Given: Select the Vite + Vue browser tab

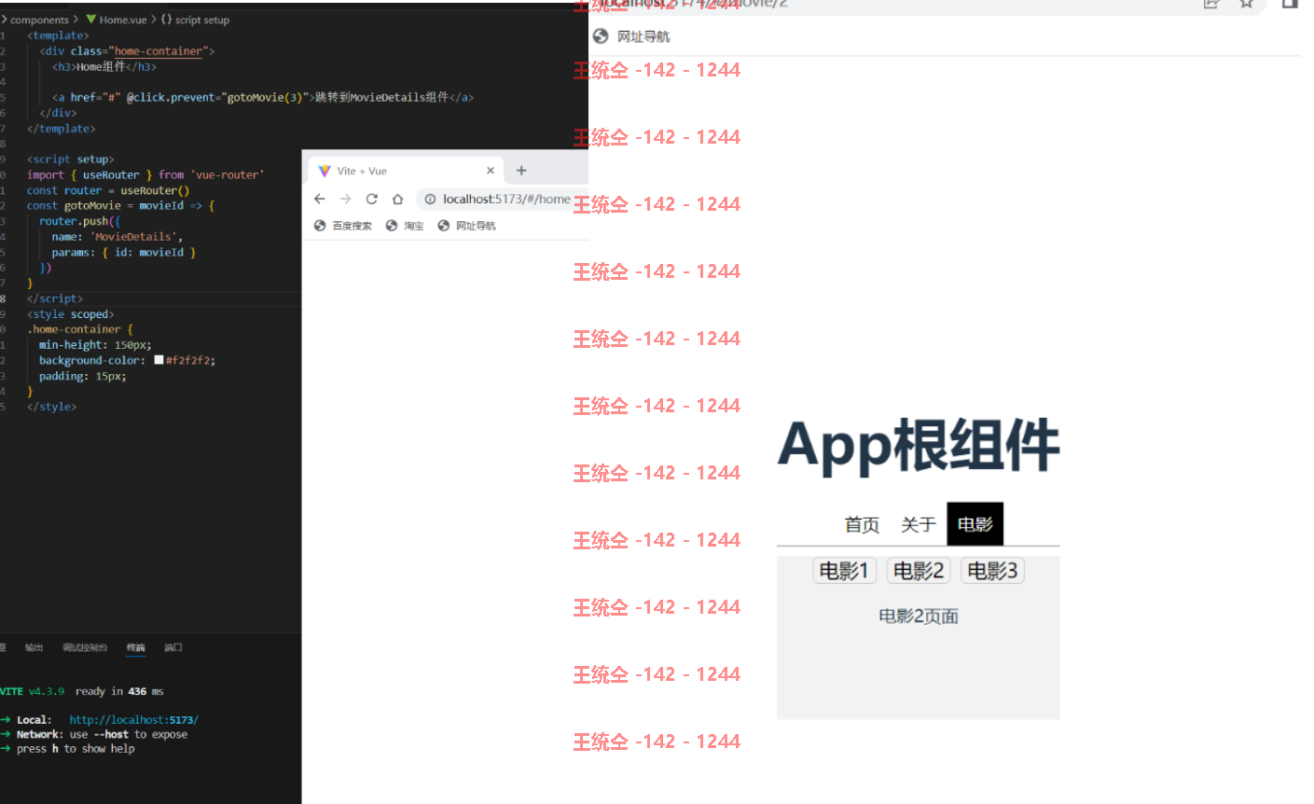Looking at the screenshot, I should pos(406,171).
